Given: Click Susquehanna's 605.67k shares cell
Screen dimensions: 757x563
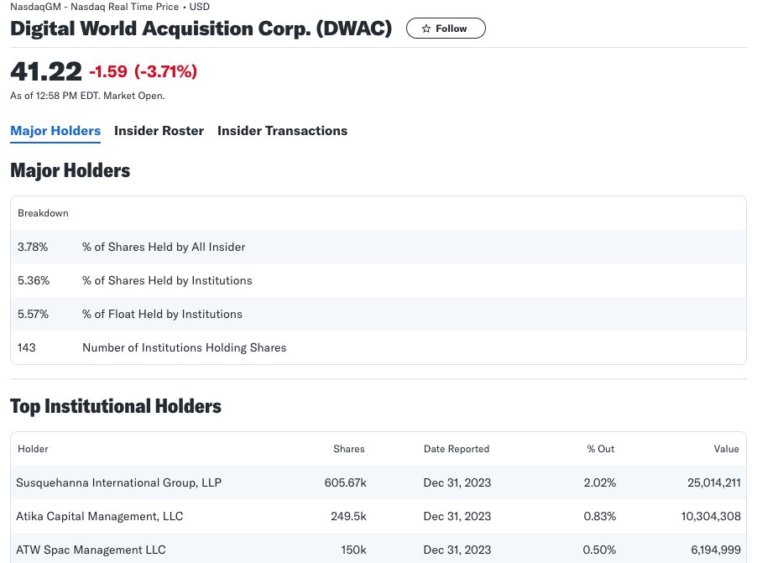Looking at the screenshot, I should (x=346, y=482).
